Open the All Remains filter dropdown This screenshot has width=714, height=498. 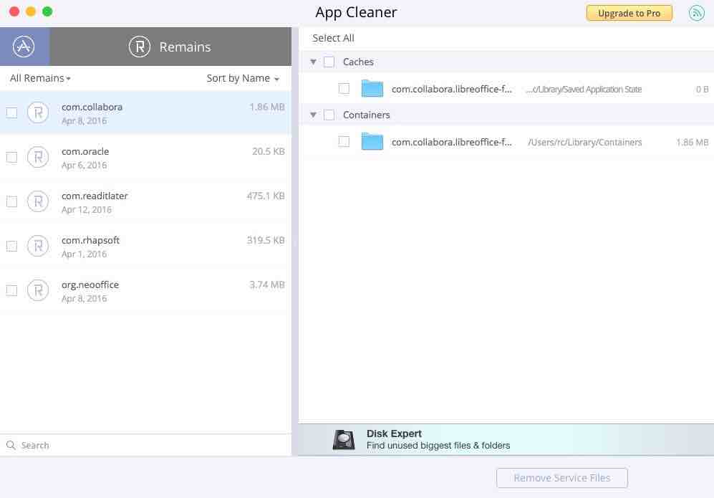pos(40,78)
